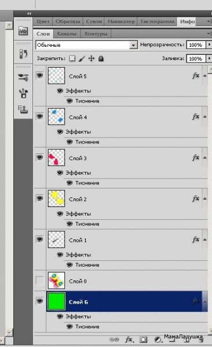212x347 pixels.
Task: Open the Непрозрачность opacity slider arrow
Action: (x=209, y=45)
